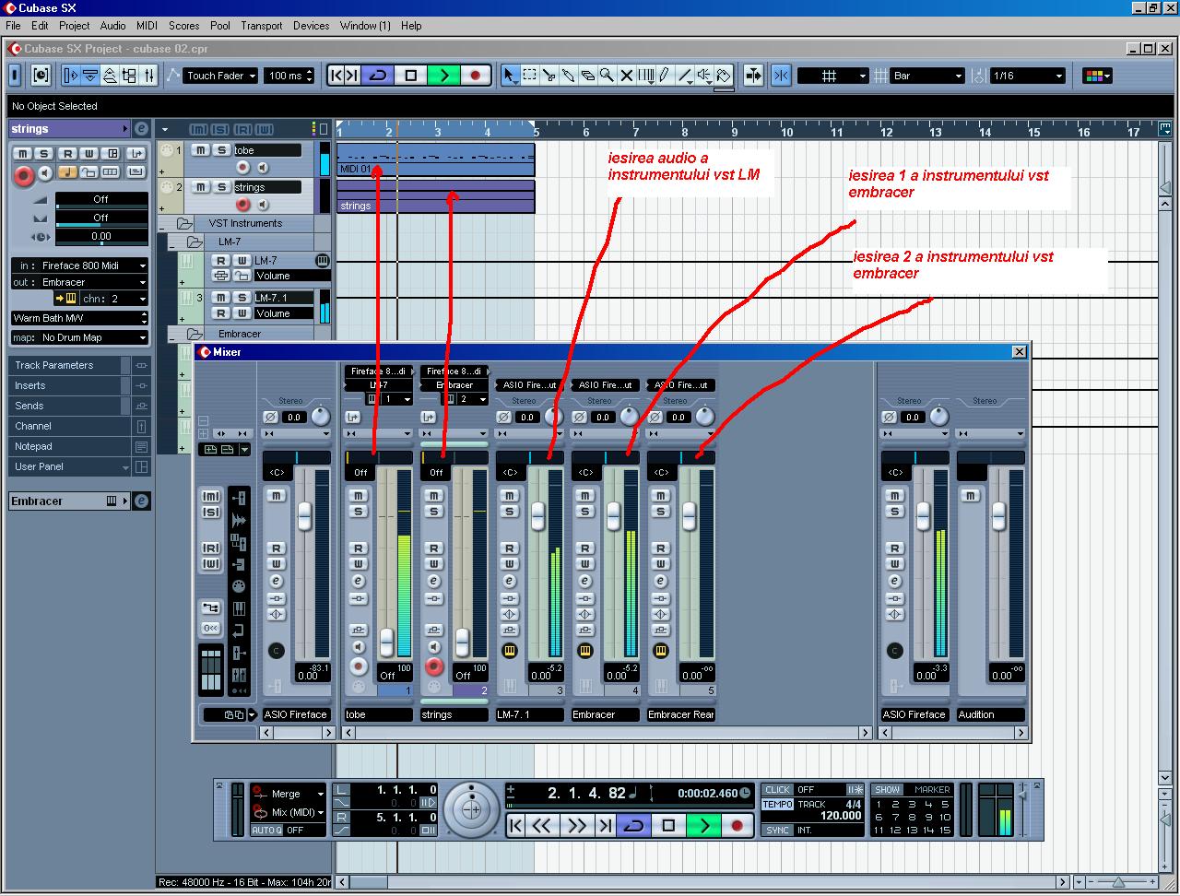Toggle Cycle on the transport panel
The width and height of the screenshot is (1180, 896).
coord(634,825)
